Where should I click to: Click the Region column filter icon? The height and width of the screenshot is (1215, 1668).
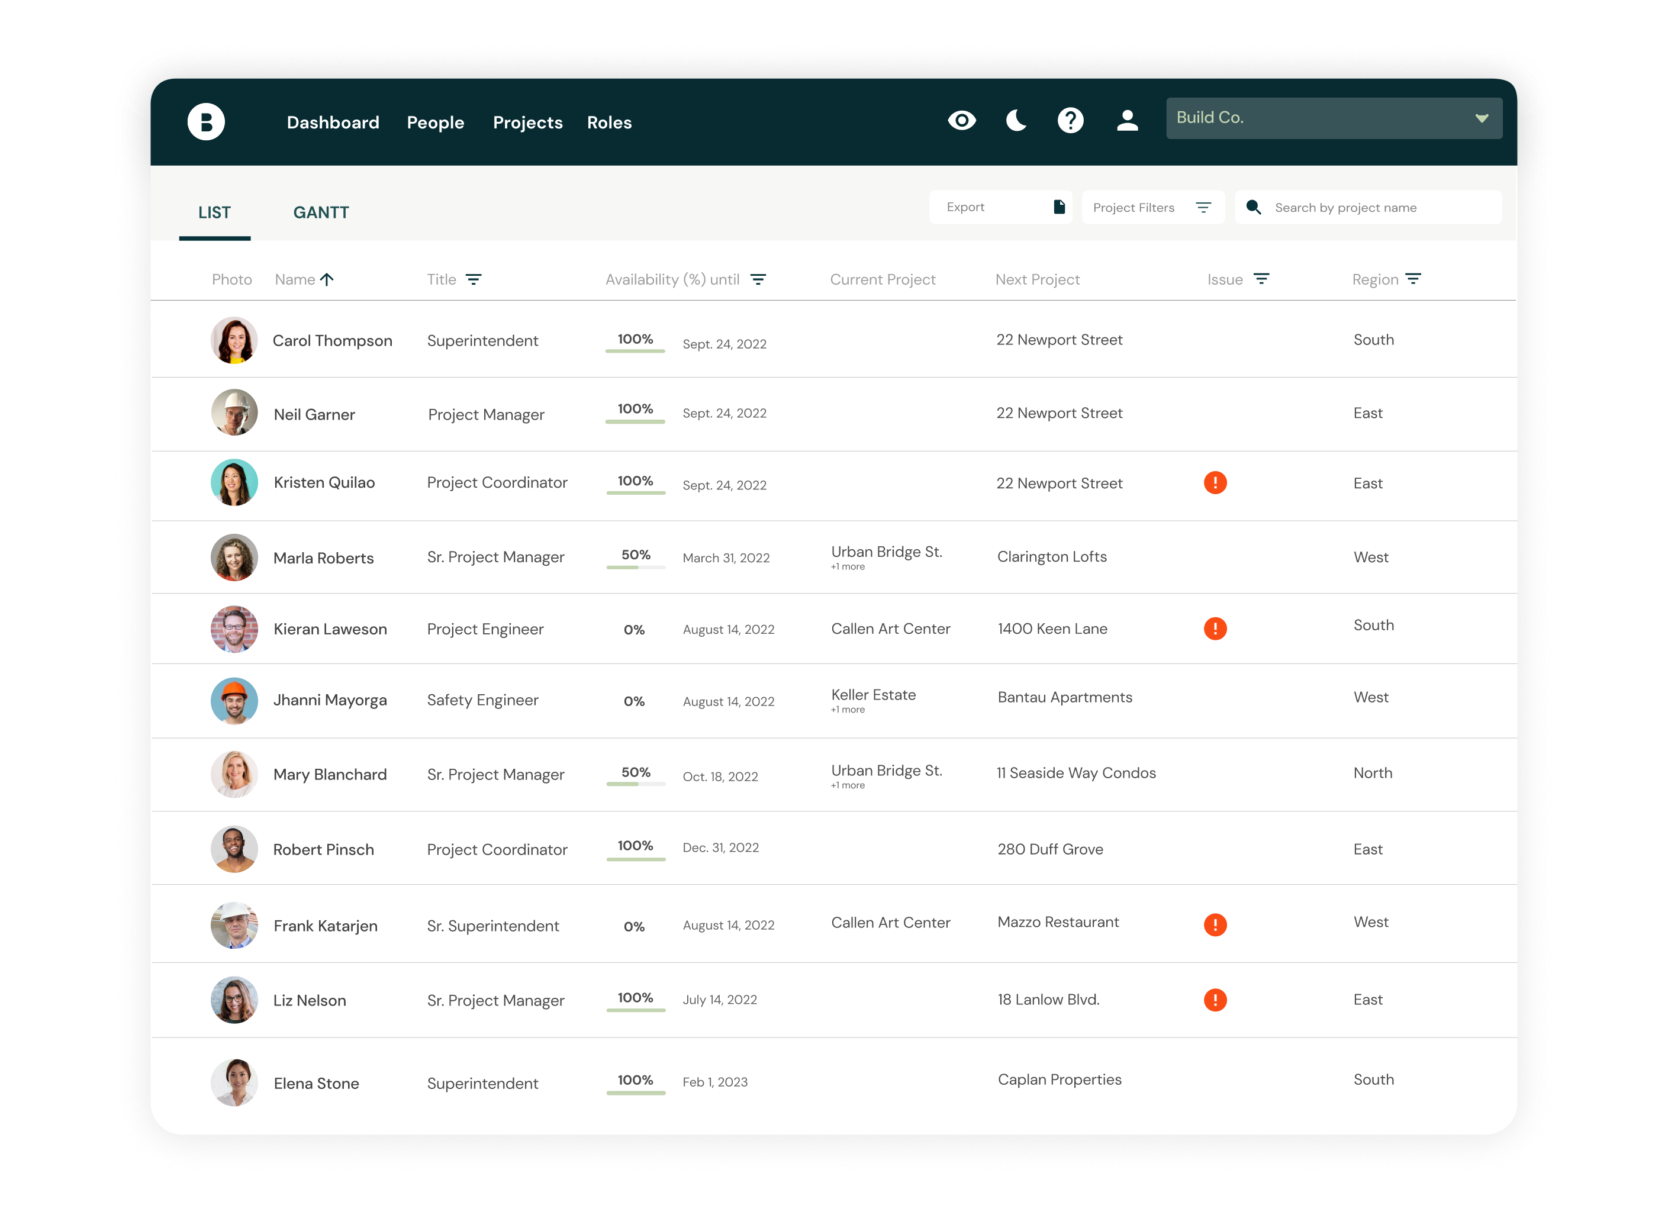pos(1413,279)
